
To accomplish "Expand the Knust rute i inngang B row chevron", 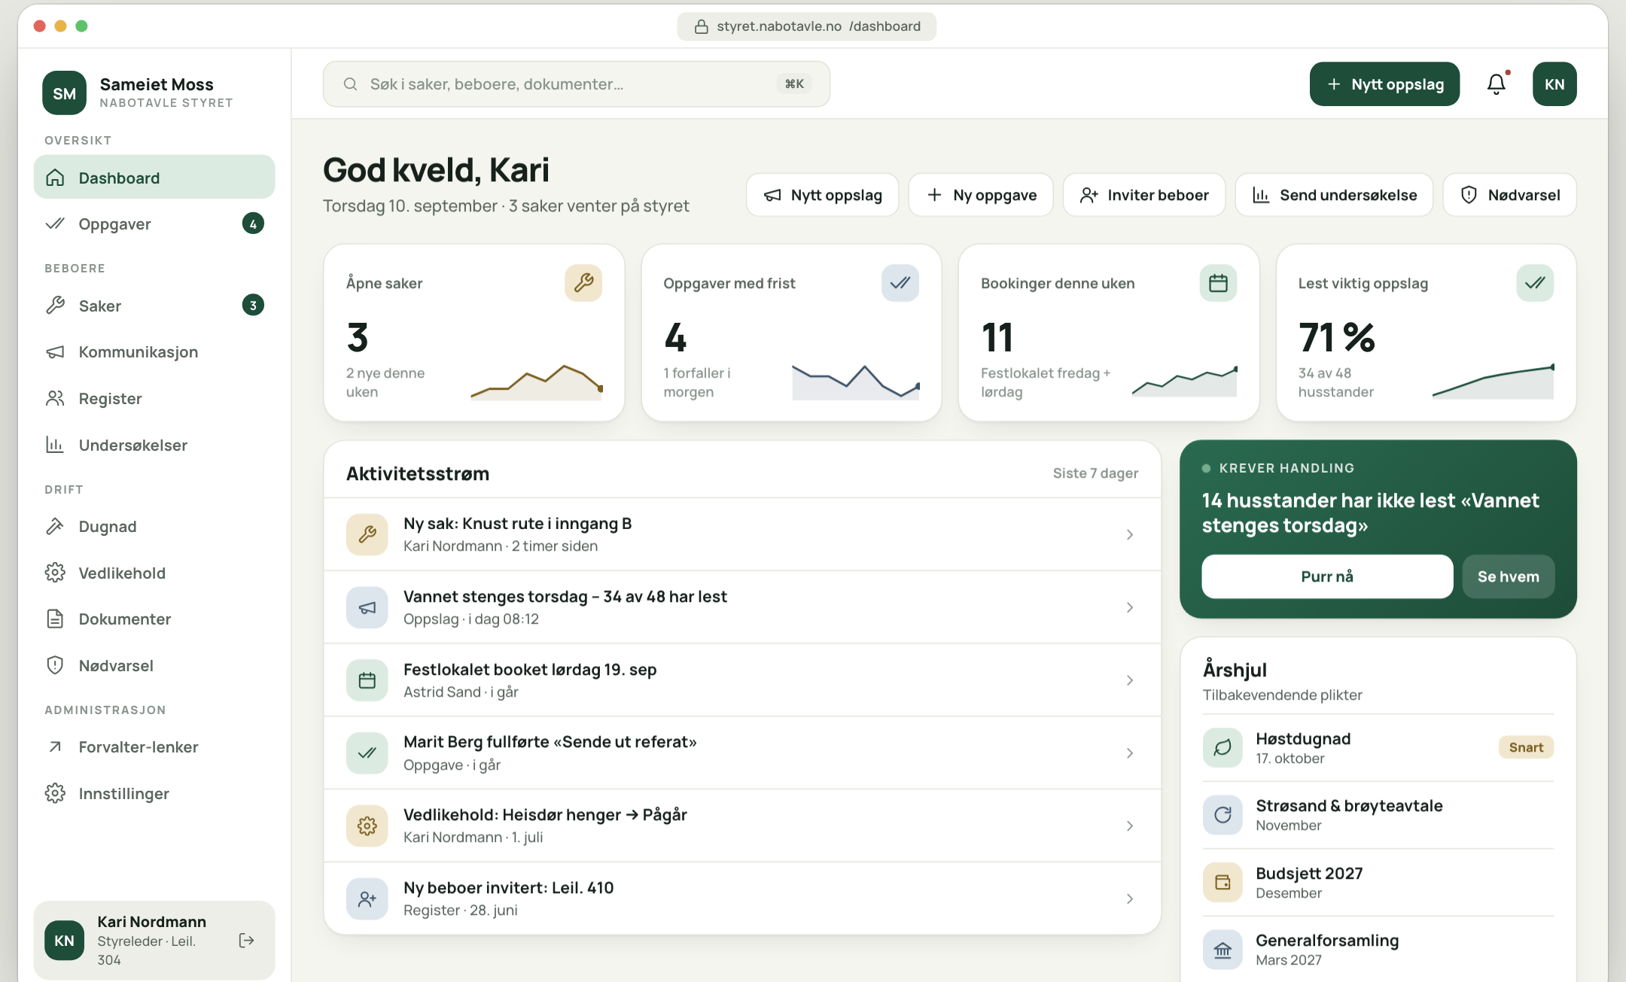I will tap(1130, 534).
